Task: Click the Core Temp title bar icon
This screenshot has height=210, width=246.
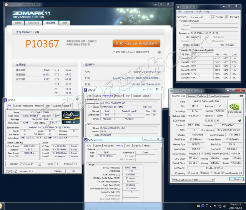Action: (178, 7)
